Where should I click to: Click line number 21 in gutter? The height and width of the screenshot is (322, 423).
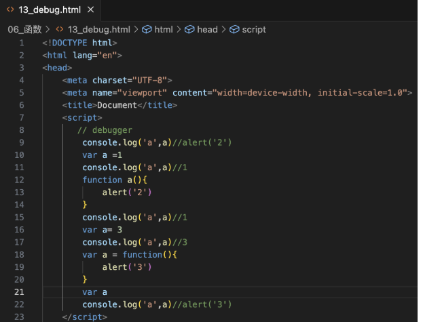pos(19,292)
